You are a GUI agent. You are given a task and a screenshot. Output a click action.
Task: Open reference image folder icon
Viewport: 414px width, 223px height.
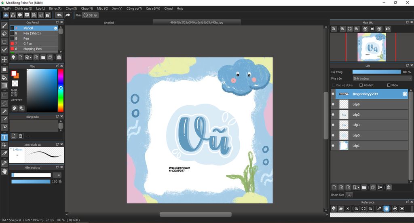pos(340,208)
